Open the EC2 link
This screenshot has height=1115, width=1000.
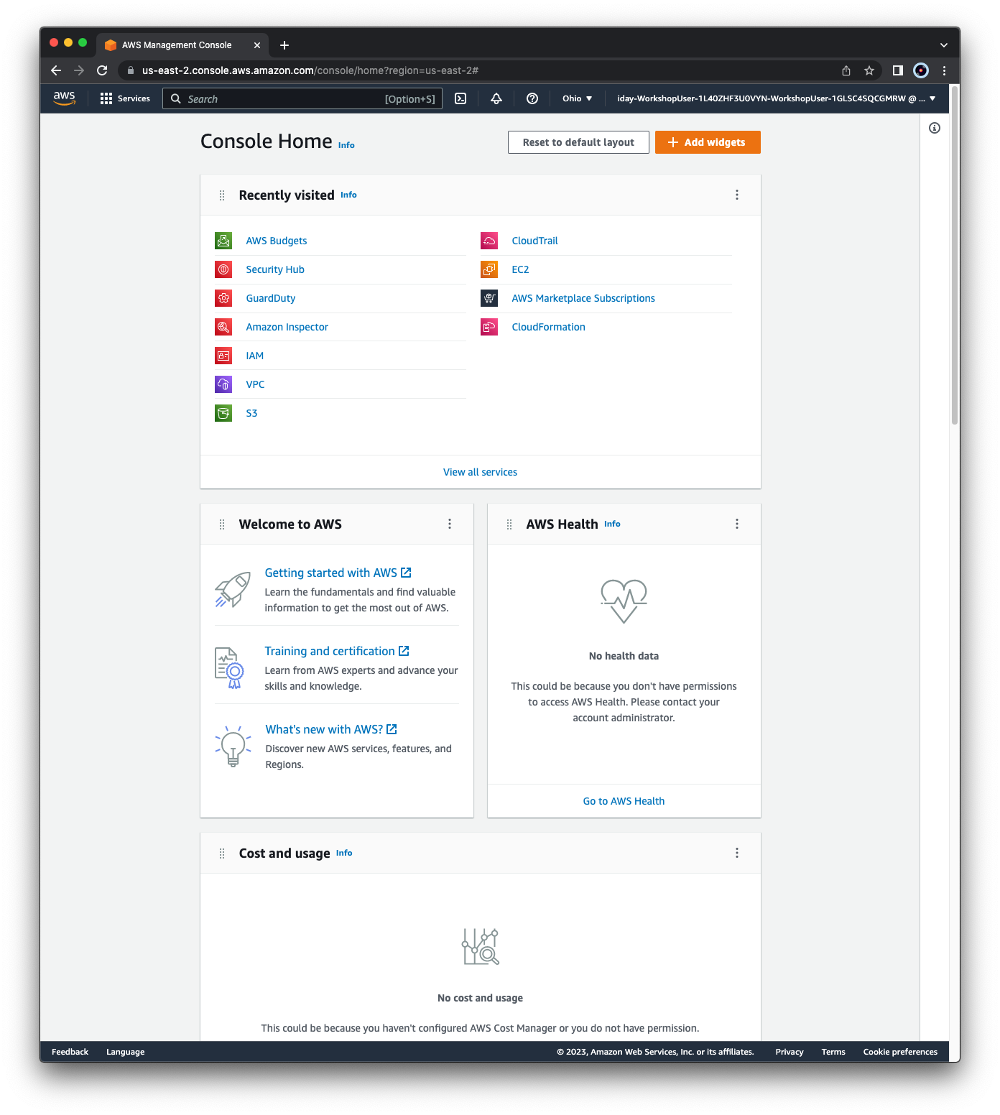pyautogui.click(x=520, y=269)
